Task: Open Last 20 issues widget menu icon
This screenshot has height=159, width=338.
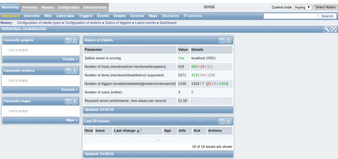Action: point(221,122)
